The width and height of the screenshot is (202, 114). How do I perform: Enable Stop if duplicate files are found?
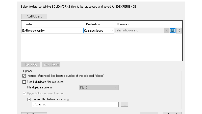click(x=24, y=82)
